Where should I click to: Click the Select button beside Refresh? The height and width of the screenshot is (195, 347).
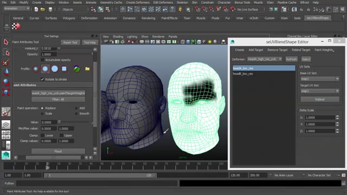[306, 59]
